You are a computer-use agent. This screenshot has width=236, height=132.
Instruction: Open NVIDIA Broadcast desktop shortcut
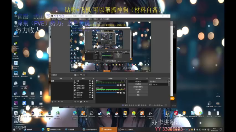pyautogui.click(x=16, y=55)
